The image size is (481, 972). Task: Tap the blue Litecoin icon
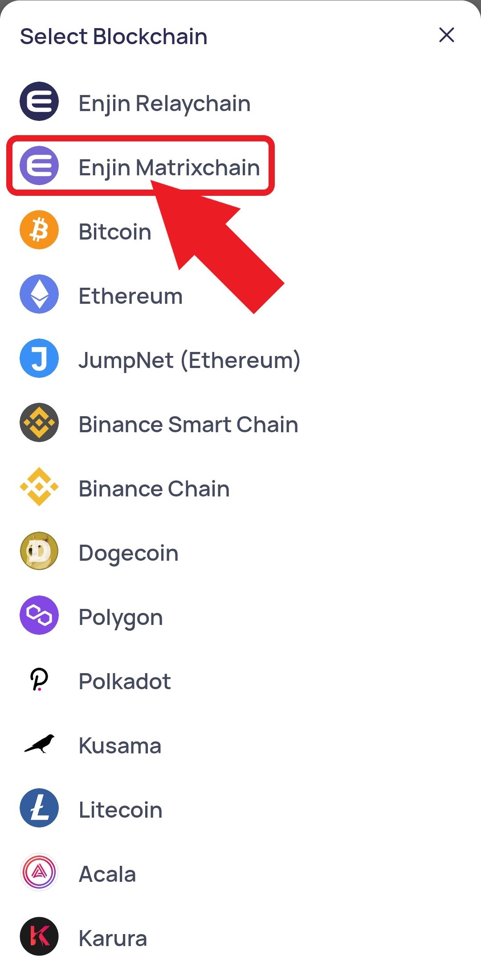coord(39,808)
